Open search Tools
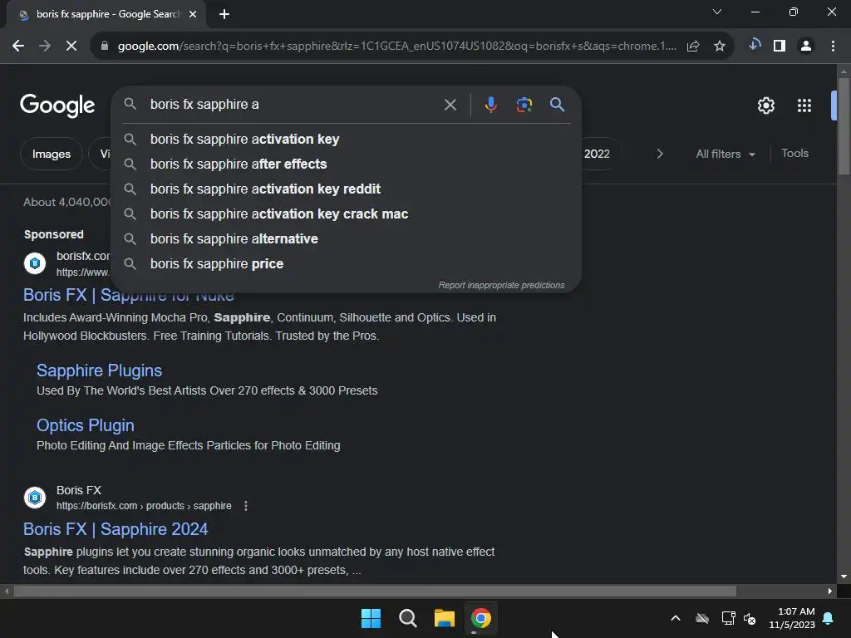The image size is (851, 638). (794, 154)
